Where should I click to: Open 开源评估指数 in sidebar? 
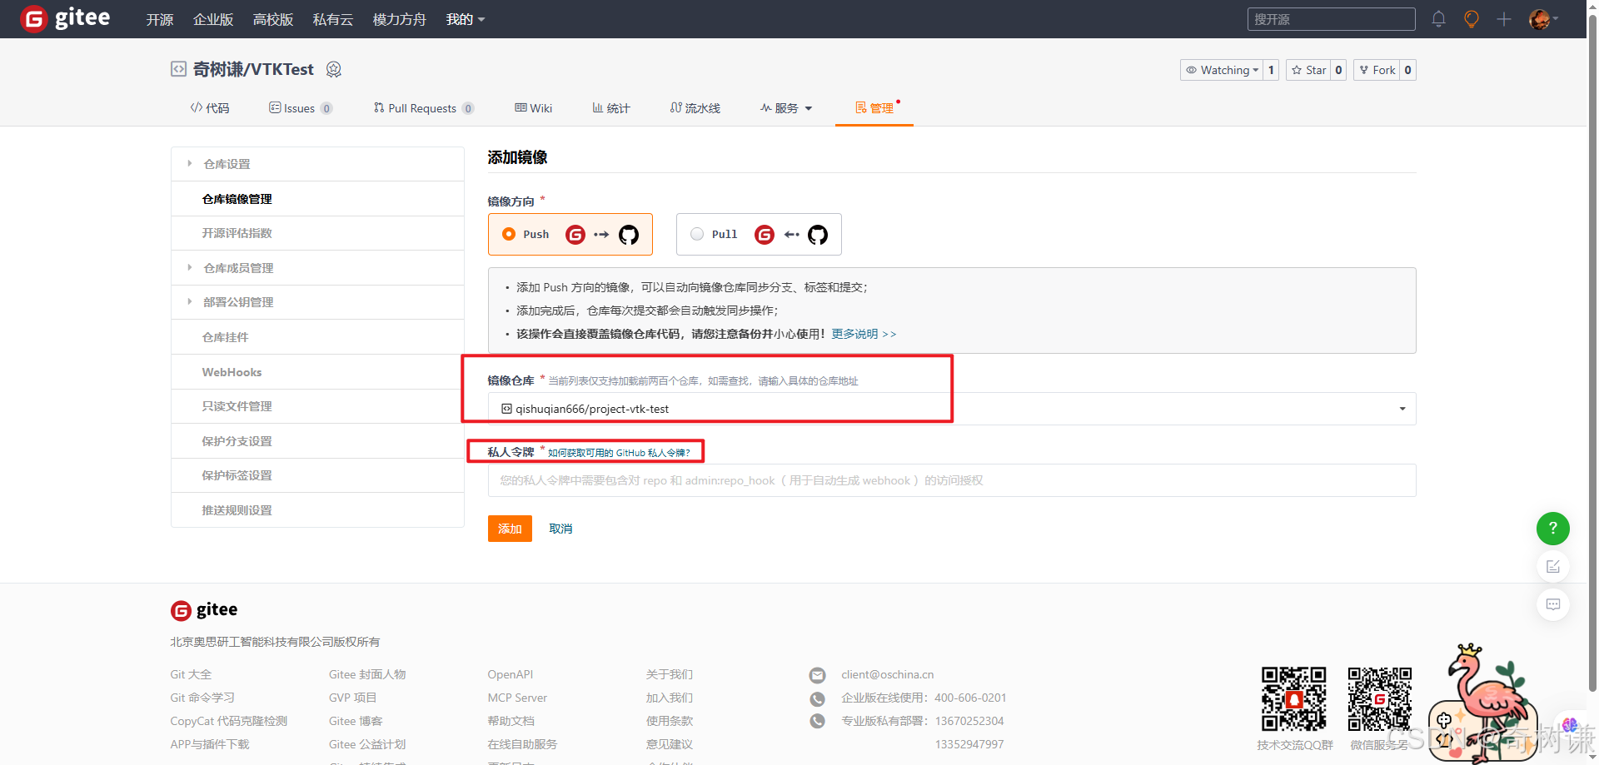317,233
